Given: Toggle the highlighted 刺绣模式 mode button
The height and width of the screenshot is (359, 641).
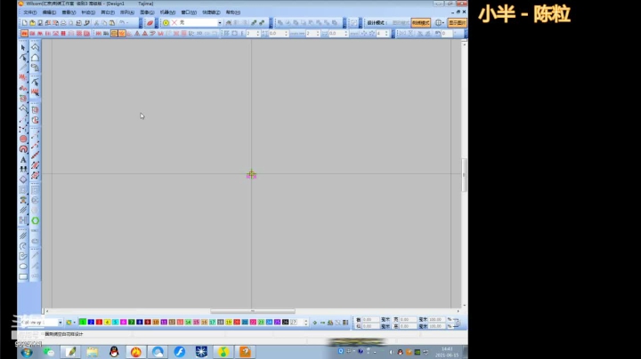Looking at the screenshot, I should click(420, 23).
